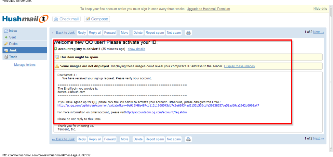Click bottom Reply button
The image size is (333, 157).
[82, 139]
